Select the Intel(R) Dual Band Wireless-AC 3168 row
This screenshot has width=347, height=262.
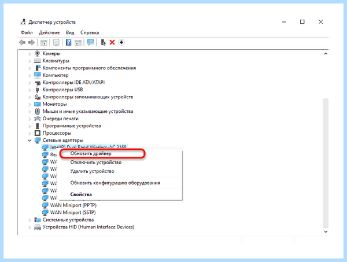[84, 147]
